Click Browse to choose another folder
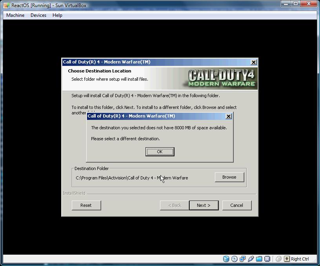 (x=229, y=177)
